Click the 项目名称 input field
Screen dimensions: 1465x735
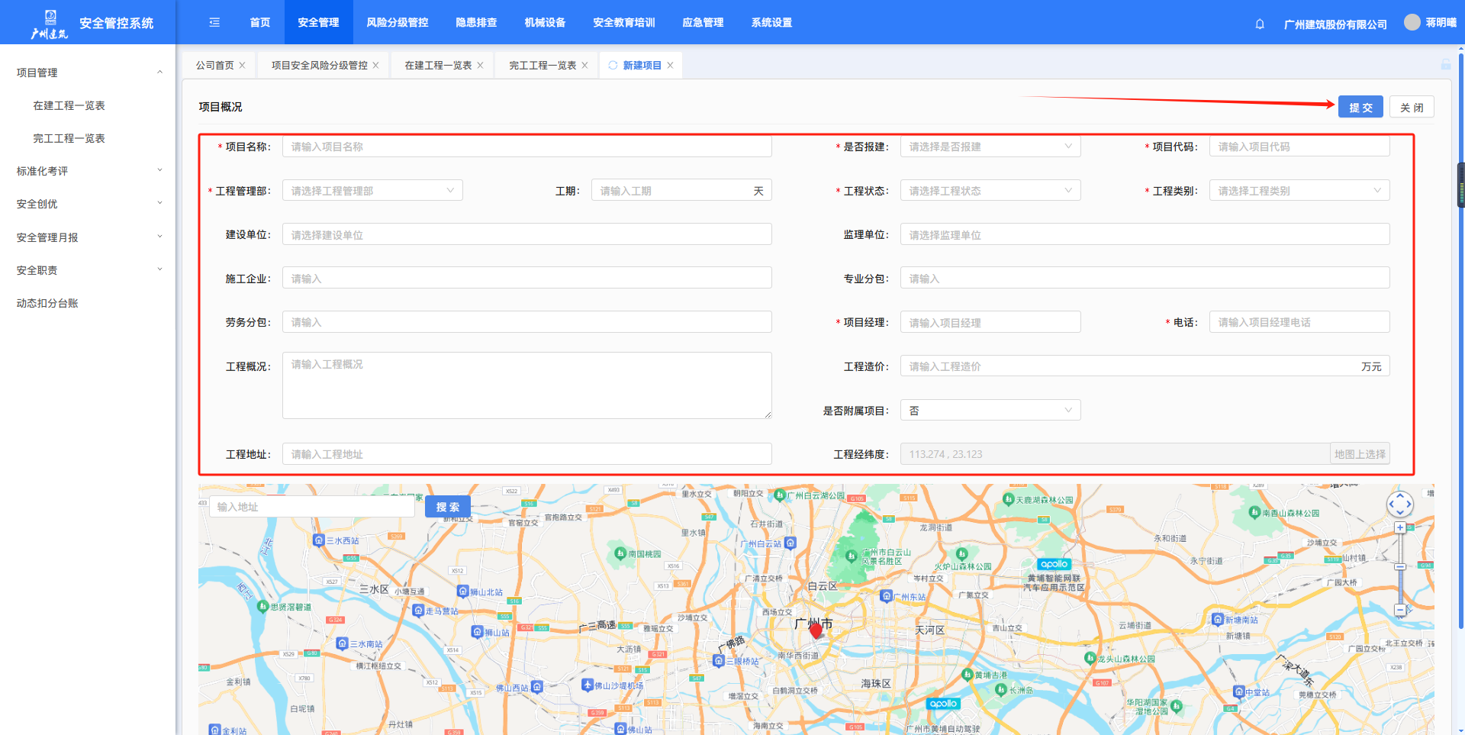[x=526, y=147]
